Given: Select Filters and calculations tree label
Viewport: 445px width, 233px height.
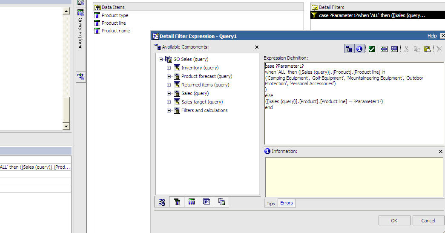Looking at the screenshot, I should (x=204, y=110).
